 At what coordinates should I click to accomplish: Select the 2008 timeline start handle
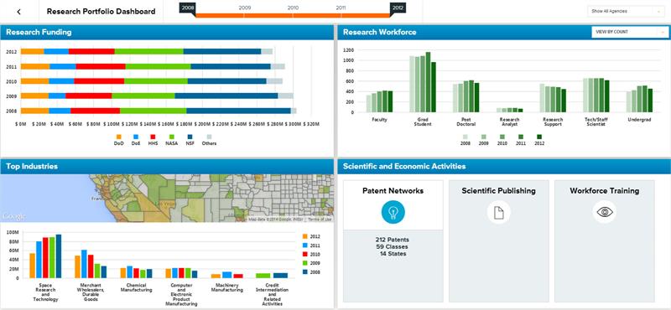coord(187,8)
